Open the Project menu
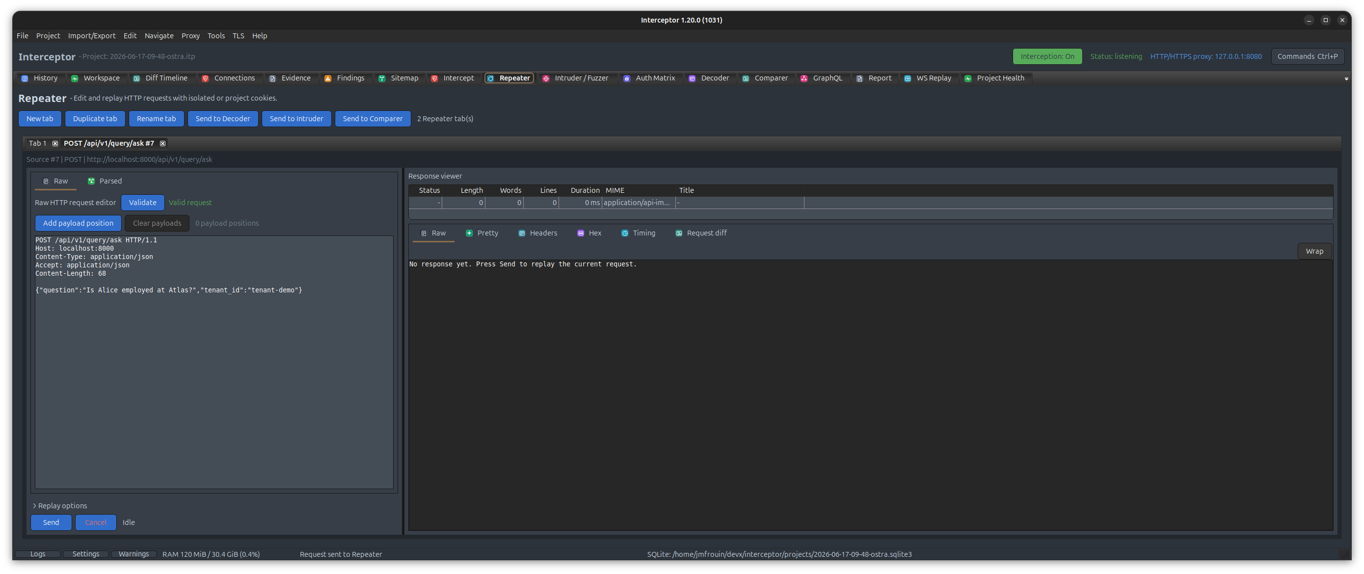Screen dimensions: 1364x574 [x=48, y=36]
